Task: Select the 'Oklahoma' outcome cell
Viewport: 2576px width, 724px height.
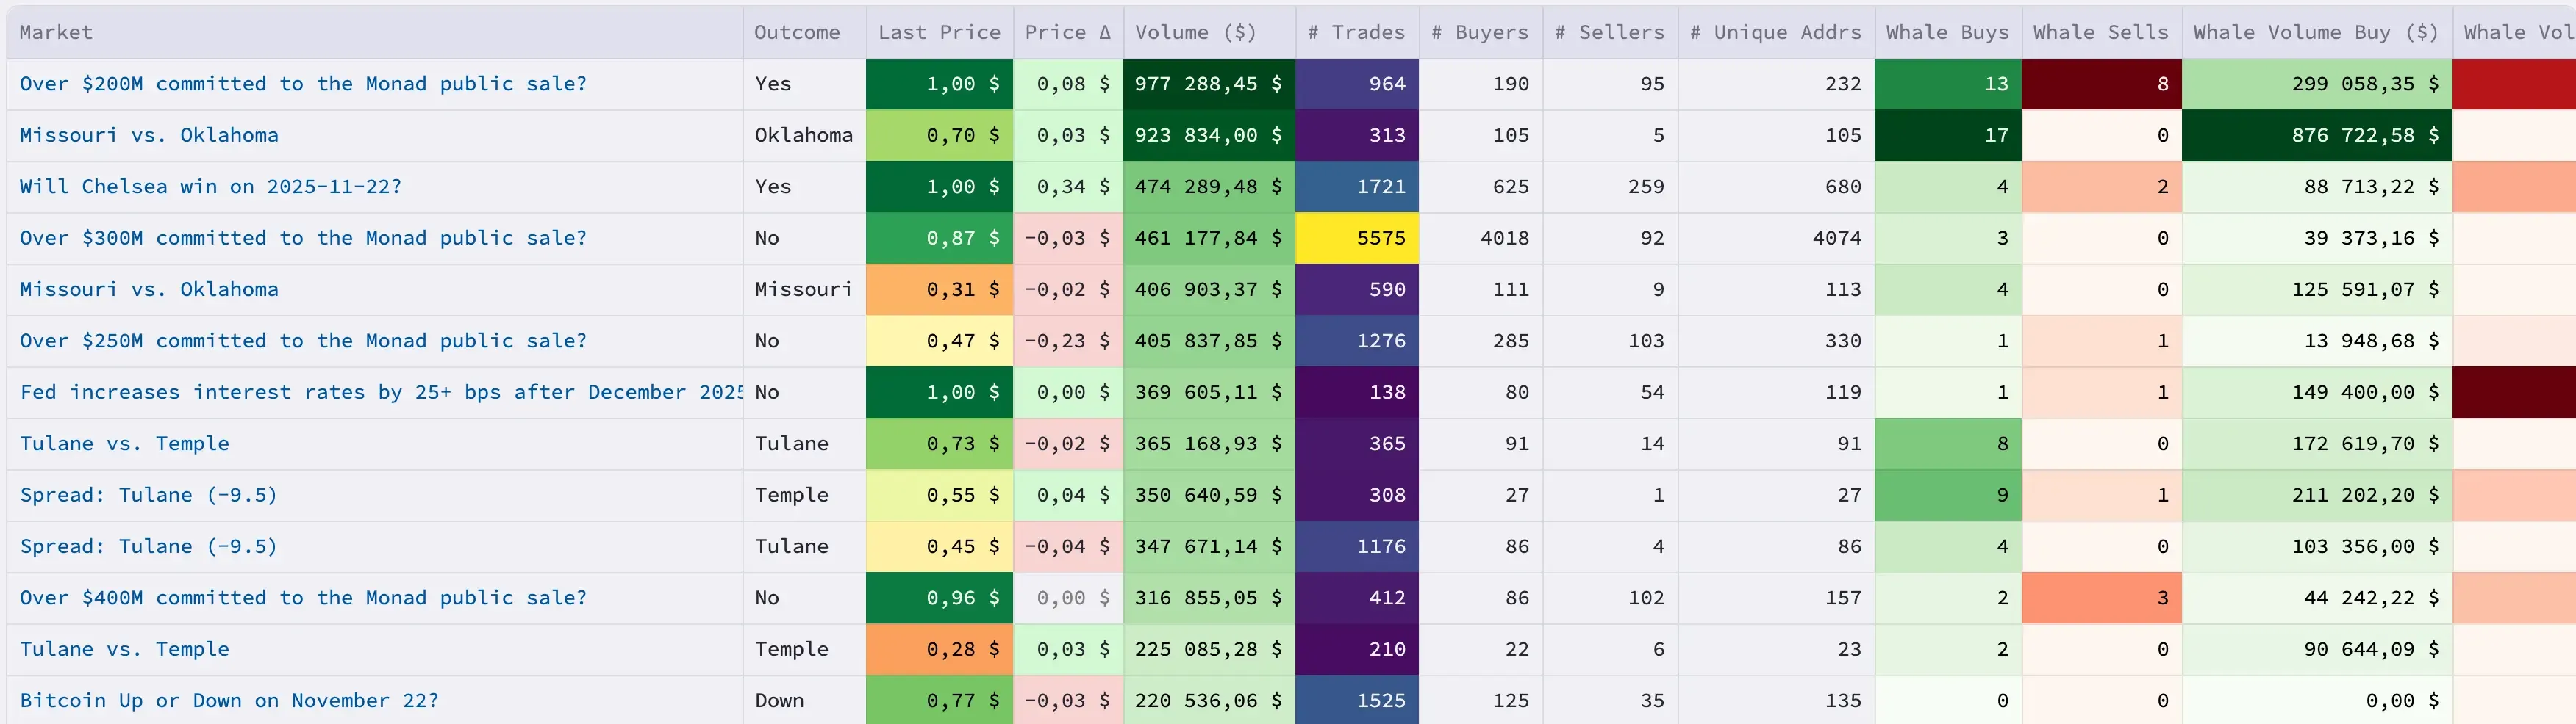Action: [804, 135]
